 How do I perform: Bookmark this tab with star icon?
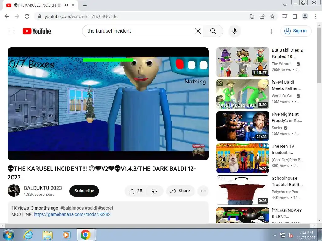click(272, 16)
